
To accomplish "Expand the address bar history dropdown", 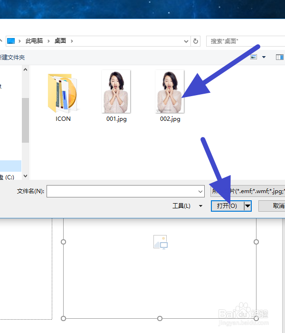I will tap(186, 41).
